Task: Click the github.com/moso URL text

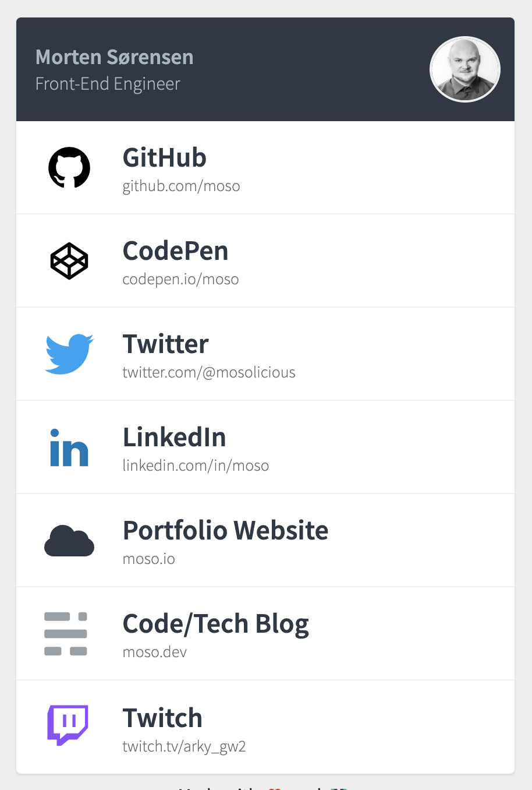Action: [x=181, y=186]
